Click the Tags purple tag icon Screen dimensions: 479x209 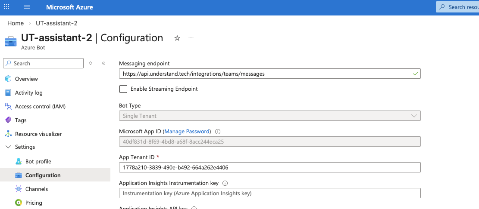(x=8, y=120)
